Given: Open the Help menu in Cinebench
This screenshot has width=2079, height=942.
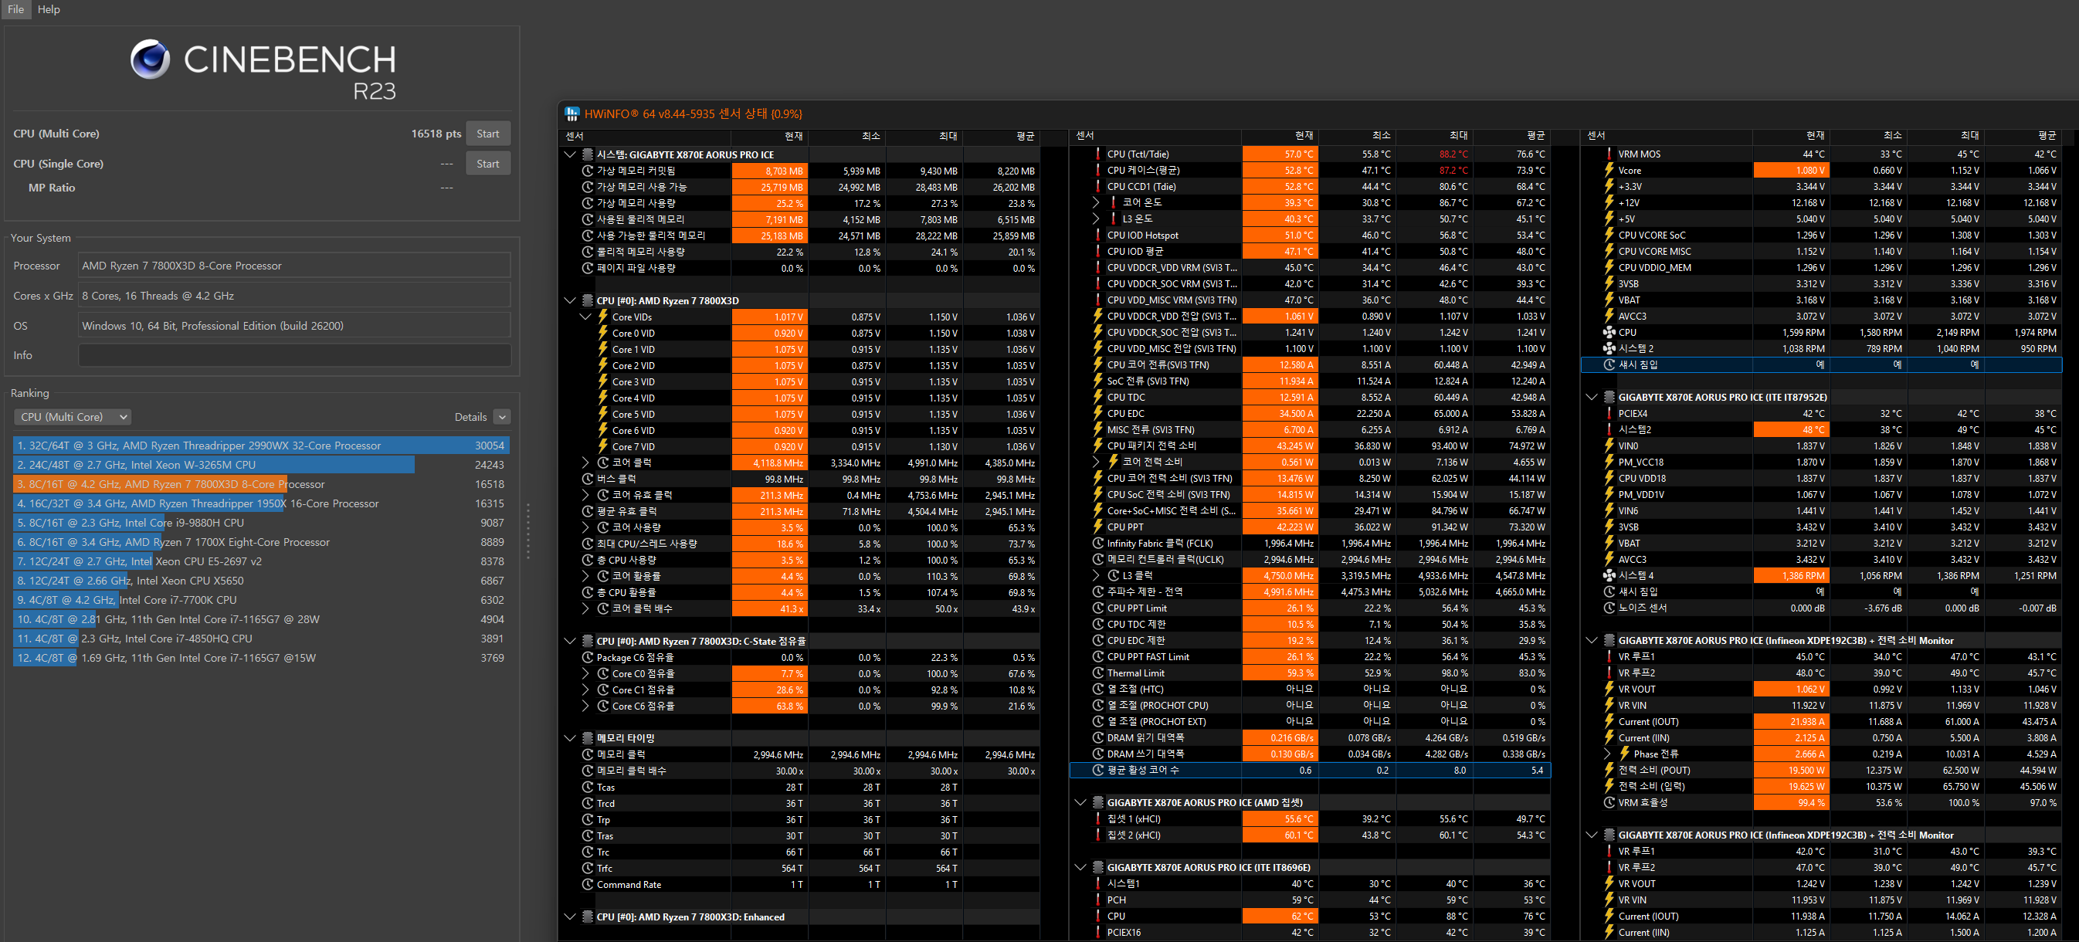Looking at the screenshot, I should point(49,8).
